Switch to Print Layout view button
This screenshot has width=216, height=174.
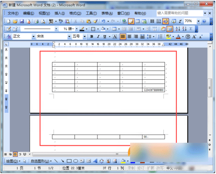(x=15, y=154)
